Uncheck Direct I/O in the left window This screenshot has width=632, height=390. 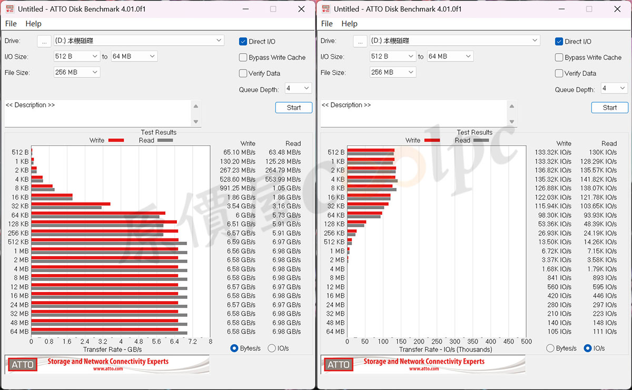pyautogui.click(x=243, y=42)
